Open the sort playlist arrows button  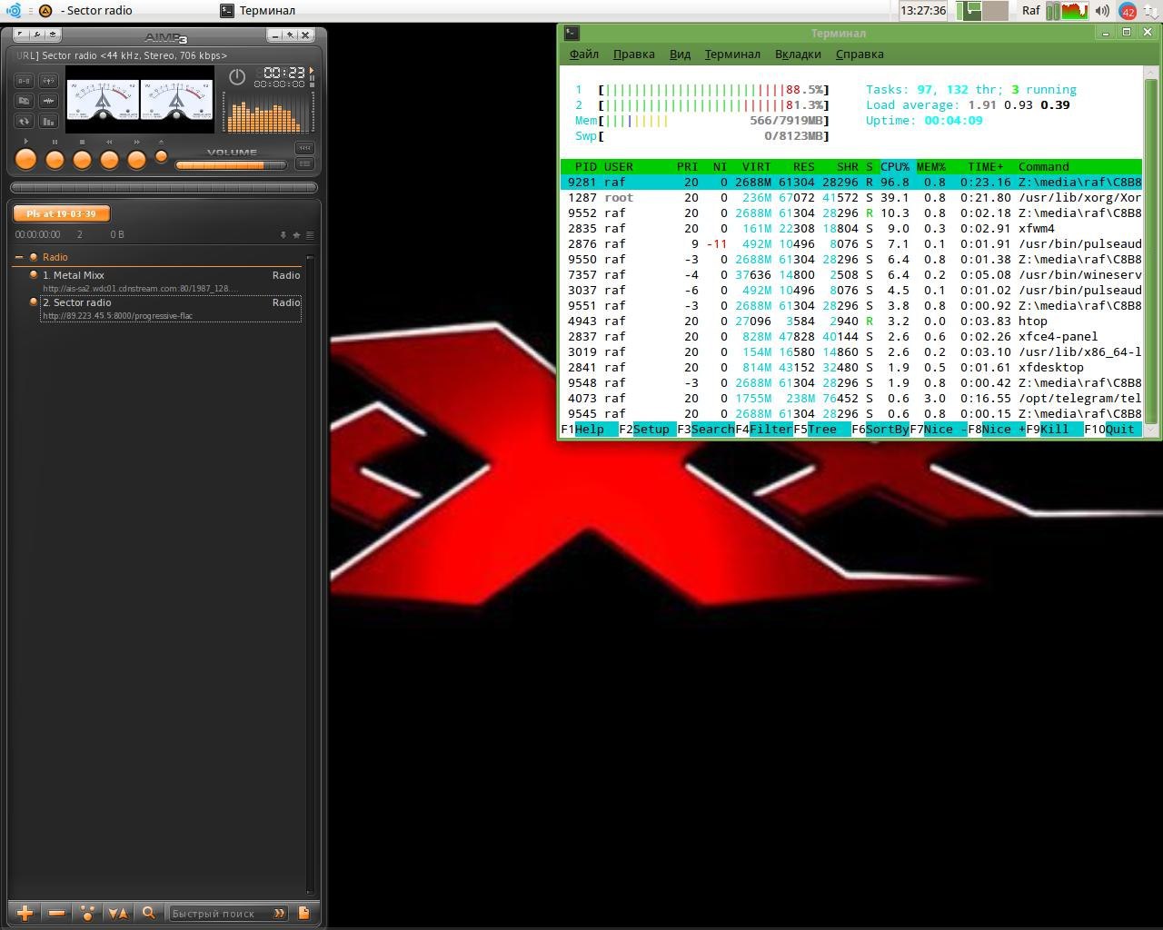(x=118, y=914)
